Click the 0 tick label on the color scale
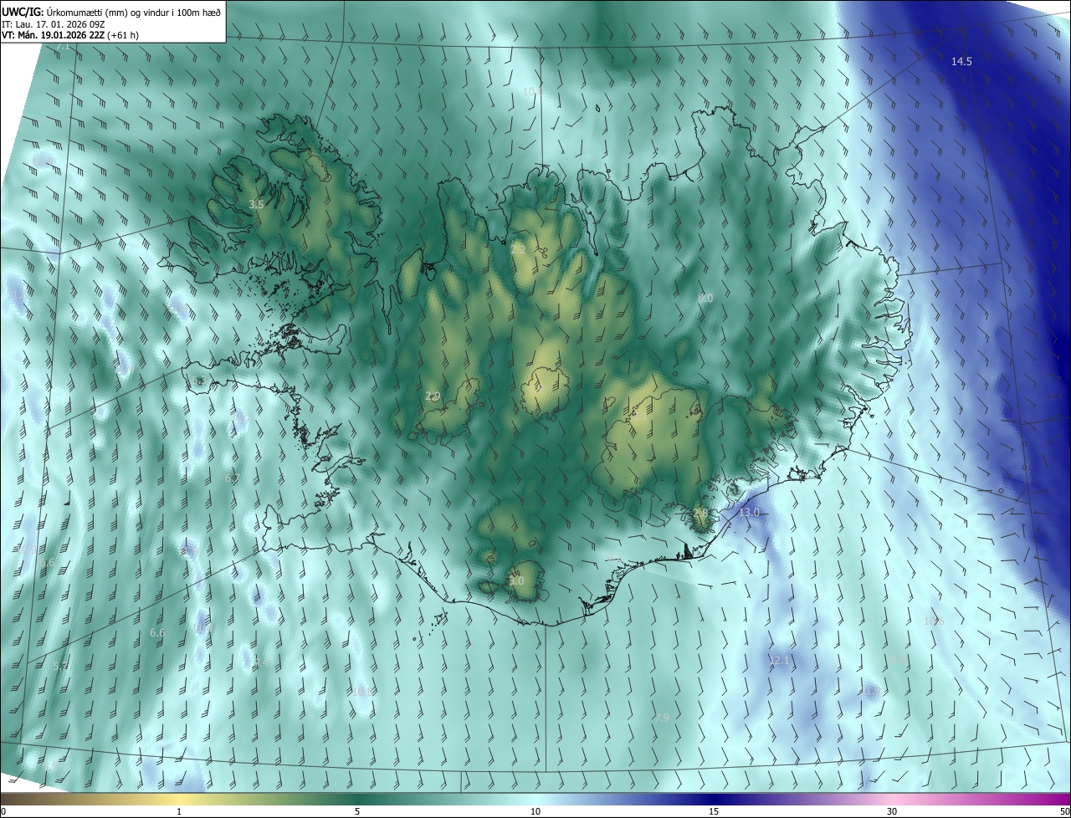1071x818 pixels. (x=3, y=811)
